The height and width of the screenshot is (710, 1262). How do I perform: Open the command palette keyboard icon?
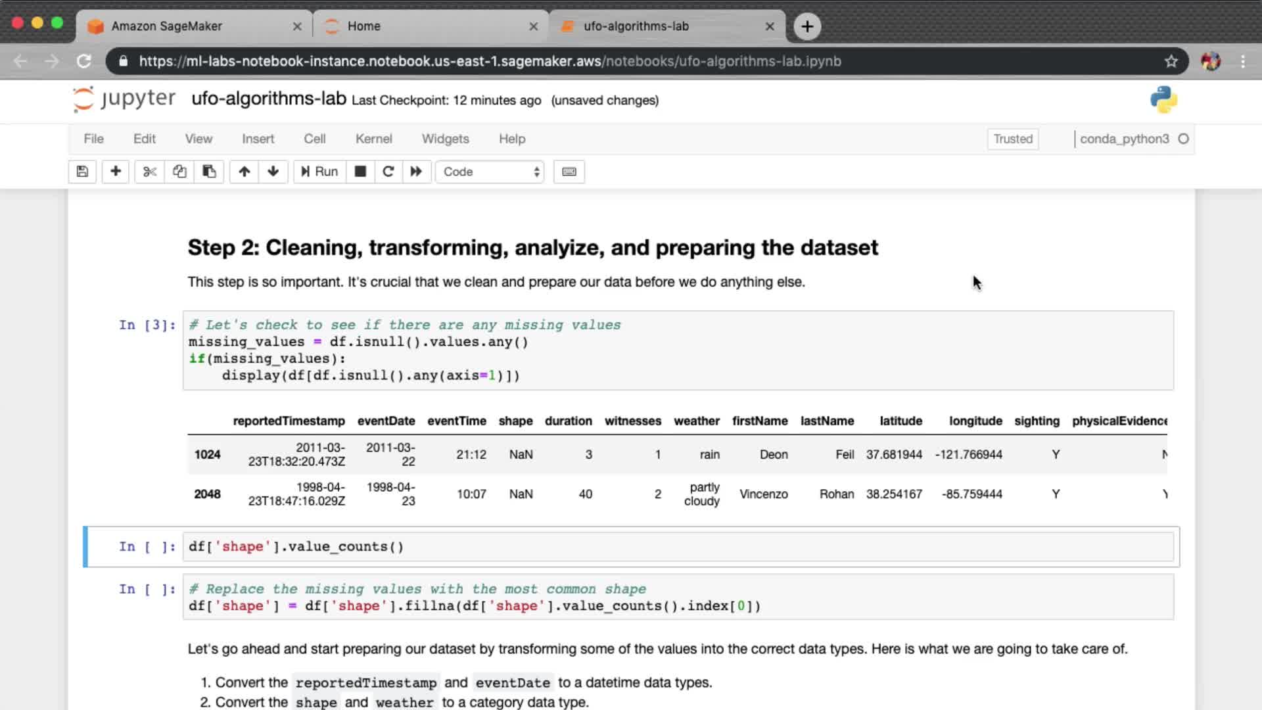click(x=569, y=172)
